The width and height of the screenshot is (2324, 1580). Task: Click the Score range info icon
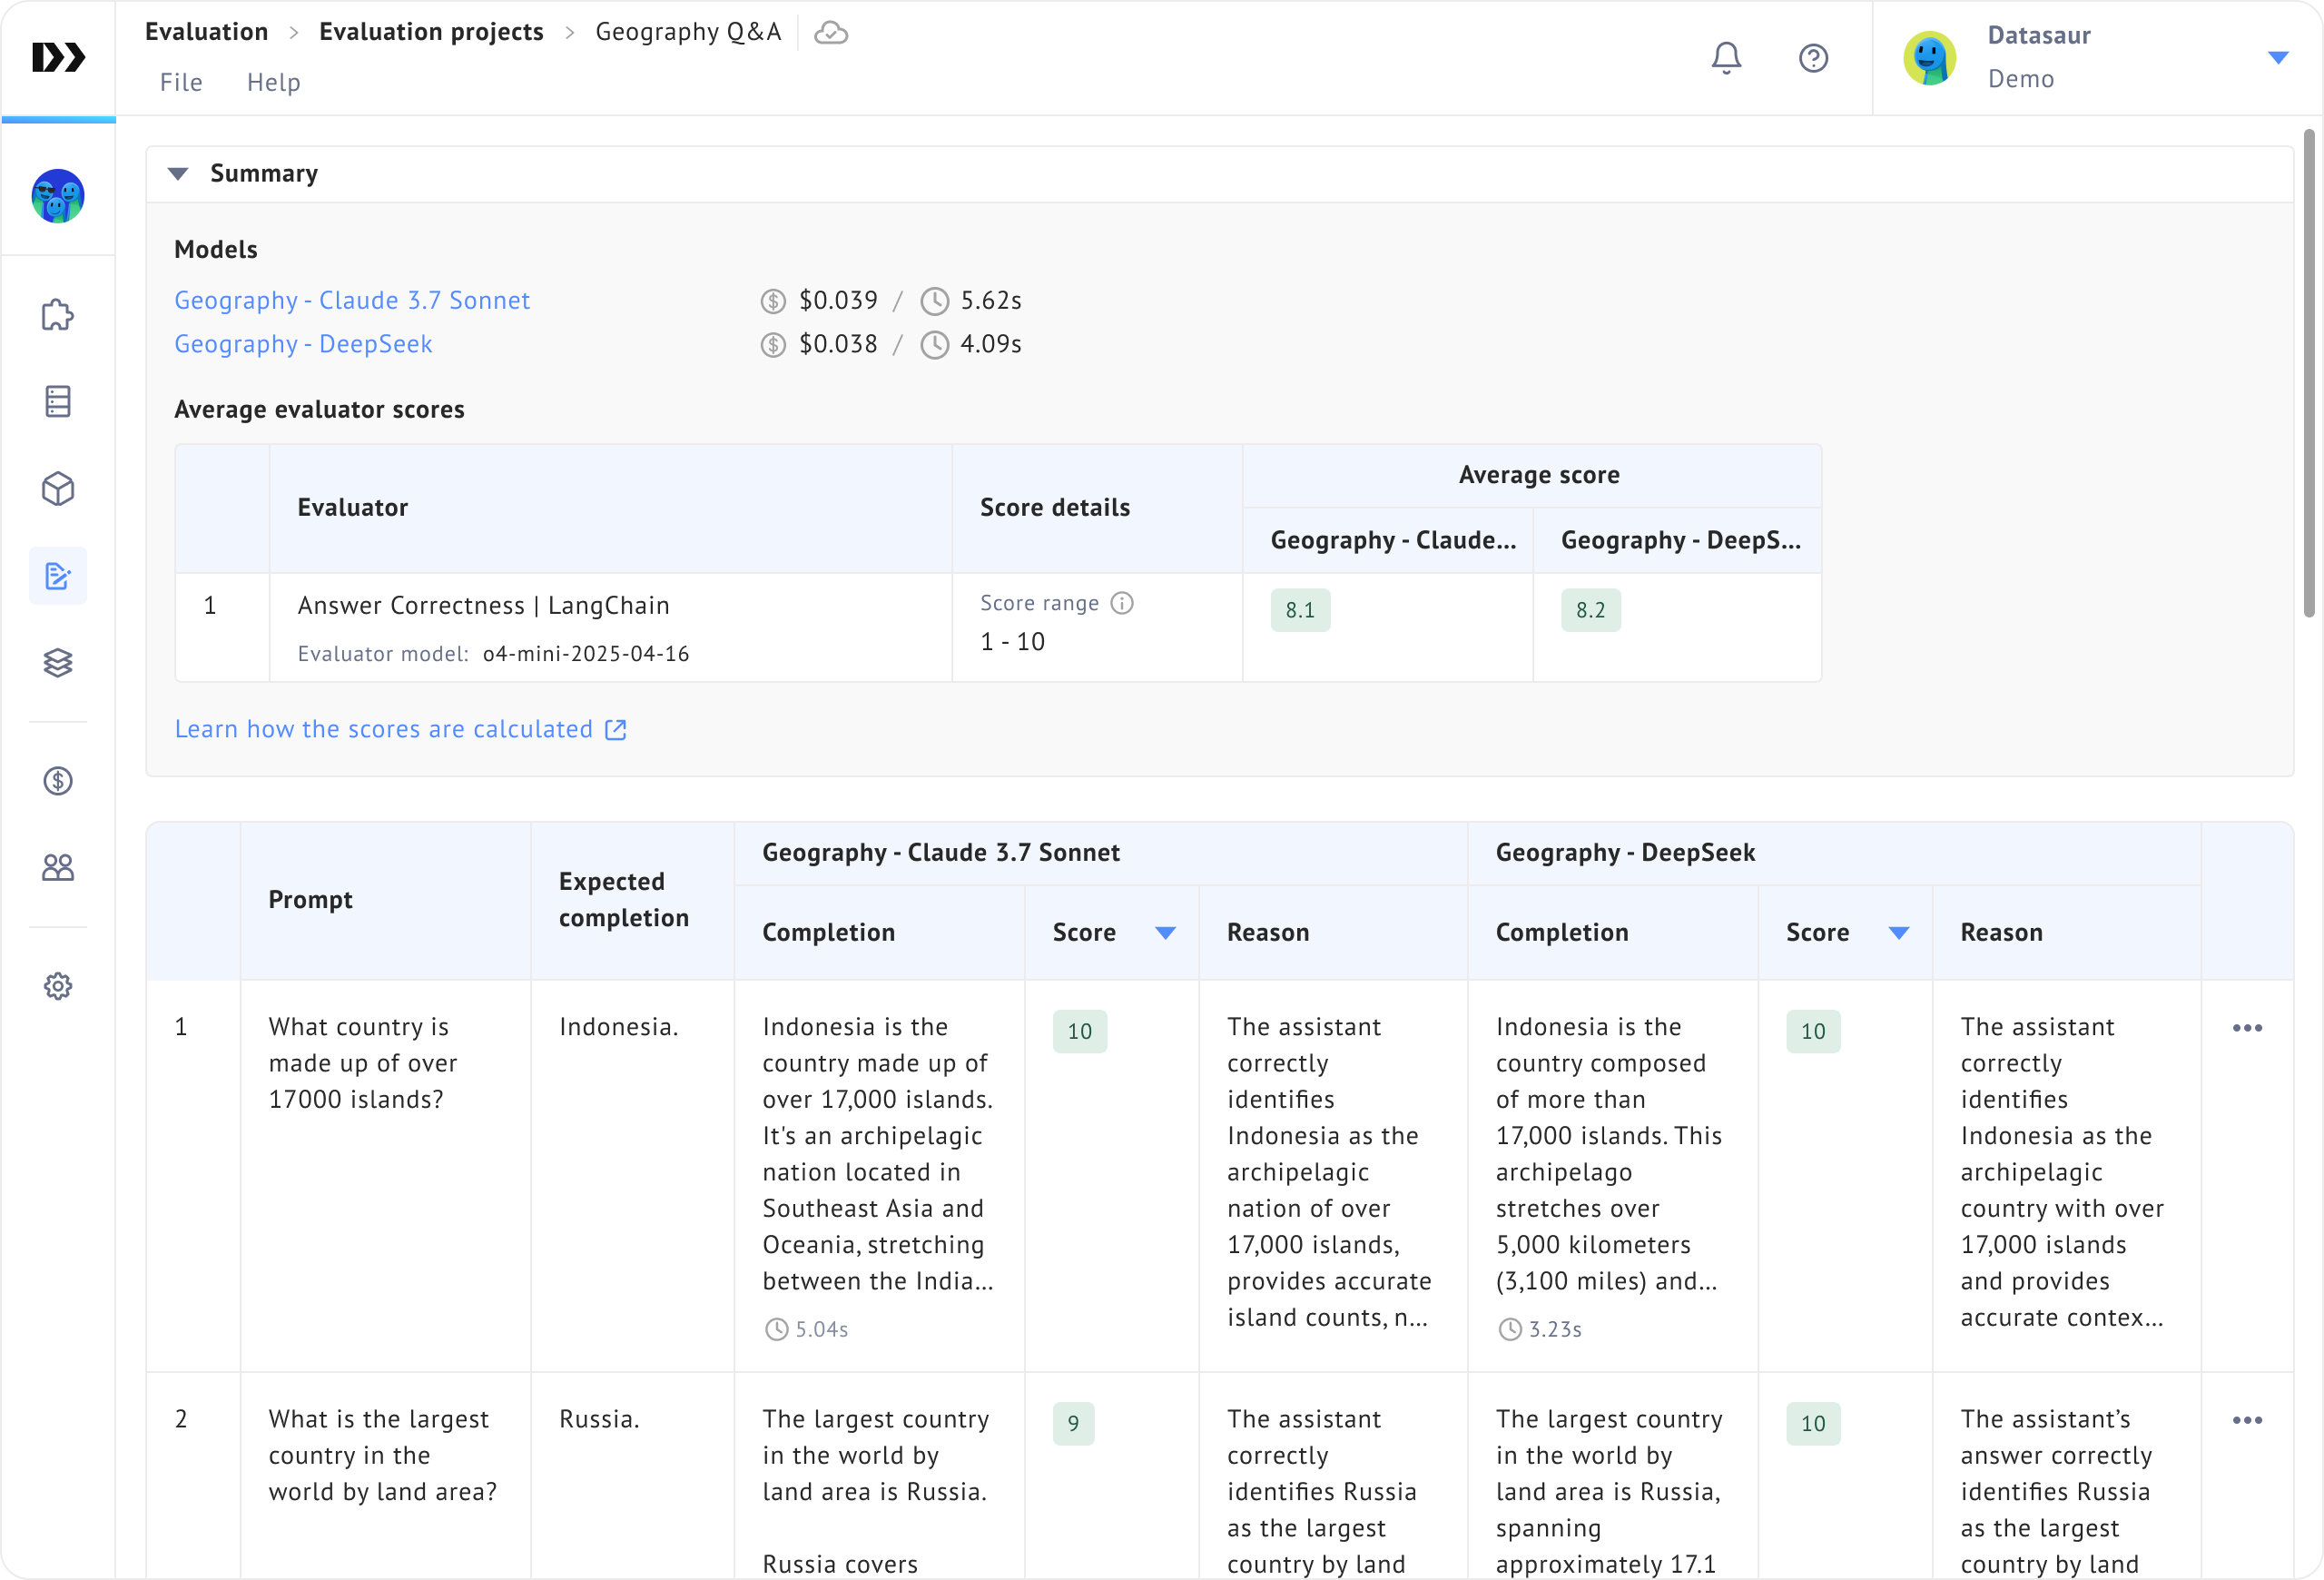click(x=1122, y=603)
